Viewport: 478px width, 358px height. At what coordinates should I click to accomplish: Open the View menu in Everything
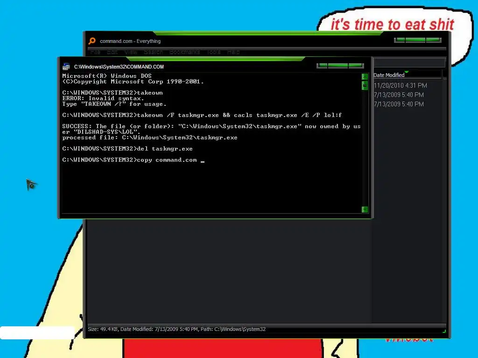(131, 52)
